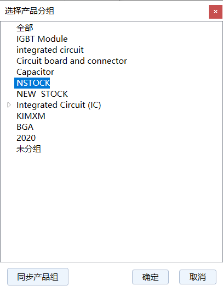The height and width of the screenshot is (291, 223).
Task: Pick the BGA group
Action: [x=25, y=127]
